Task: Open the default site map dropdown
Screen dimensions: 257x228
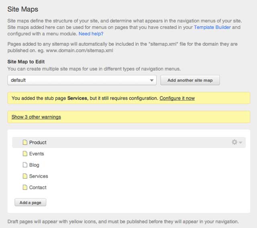Action: 82,80
